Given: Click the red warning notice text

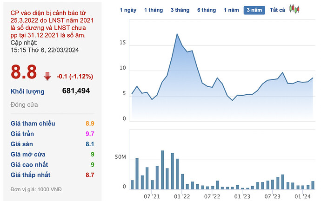Looking at the screenshot, I should (52, 24).
